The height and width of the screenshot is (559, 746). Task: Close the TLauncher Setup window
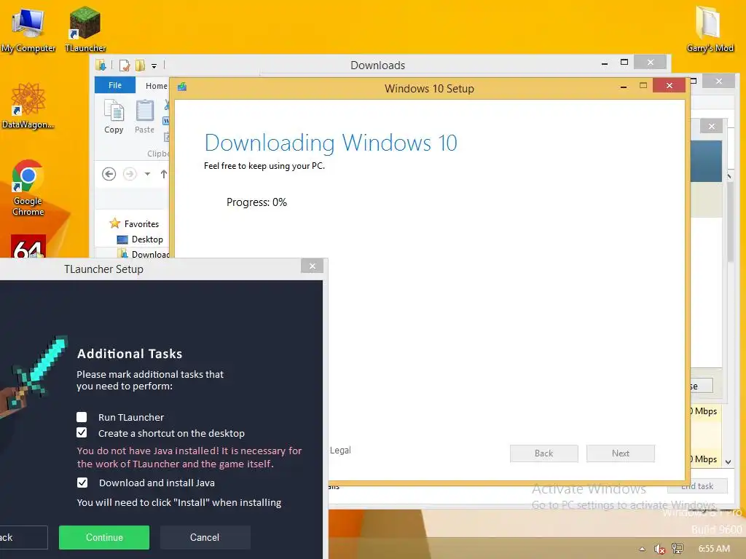[x=312, y=266]
